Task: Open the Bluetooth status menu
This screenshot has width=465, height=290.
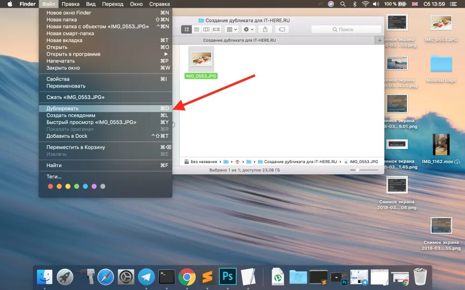Action: tap(355, 4)
